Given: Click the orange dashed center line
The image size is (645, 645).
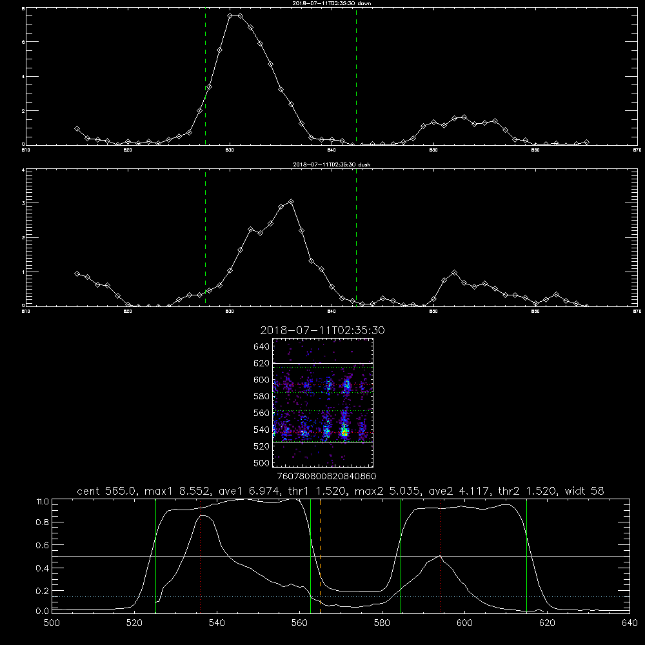Looking at the screenshot, I should [x=320, y=556].
